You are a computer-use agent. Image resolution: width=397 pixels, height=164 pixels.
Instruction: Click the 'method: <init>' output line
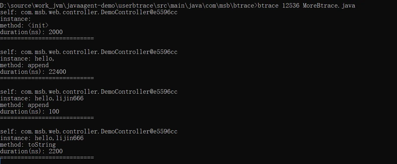tap(24, 26)
